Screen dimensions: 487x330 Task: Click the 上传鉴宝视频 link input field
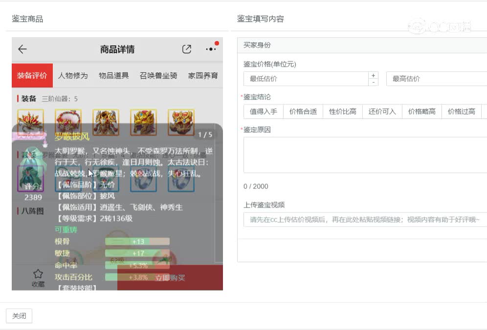[365, 220]
